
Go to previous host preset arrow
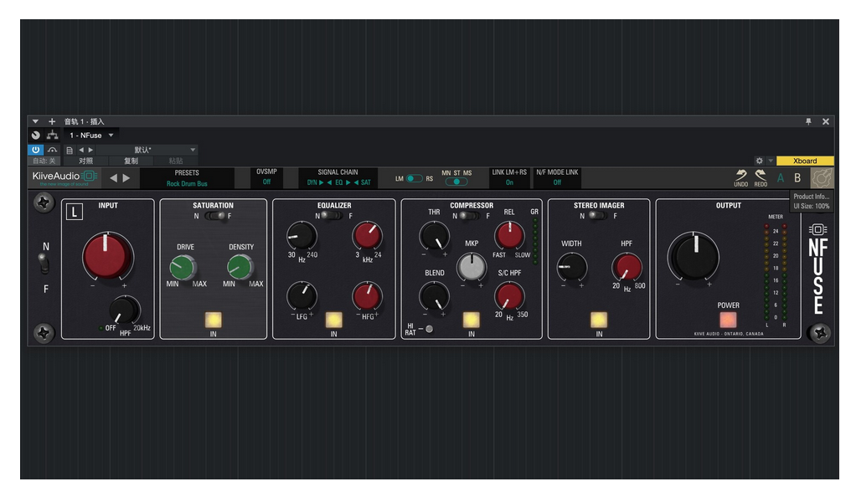tap(81, 150)
